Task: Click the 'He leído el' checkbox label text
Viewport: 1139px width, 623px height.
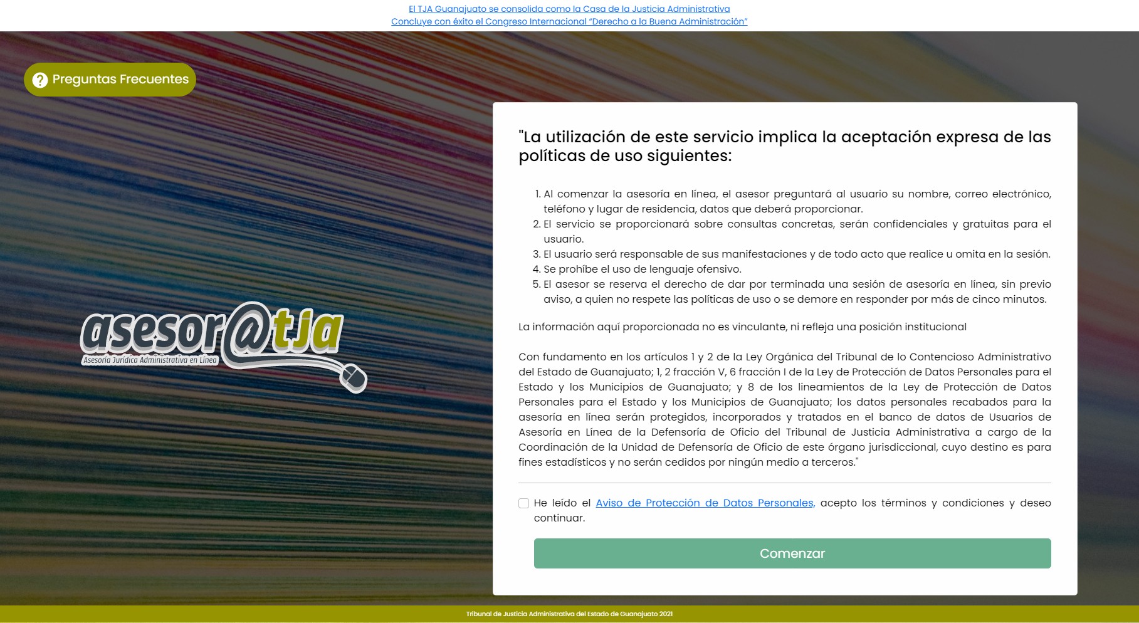Action: (x=562, y=503)
